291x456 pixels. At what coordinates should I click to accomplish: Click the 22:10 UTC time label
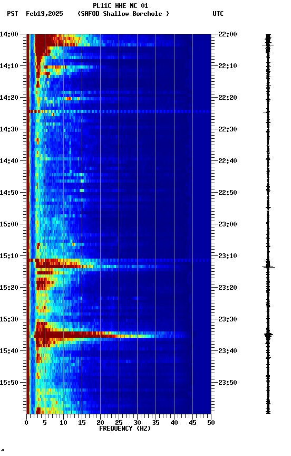click(x=228, y=66)
